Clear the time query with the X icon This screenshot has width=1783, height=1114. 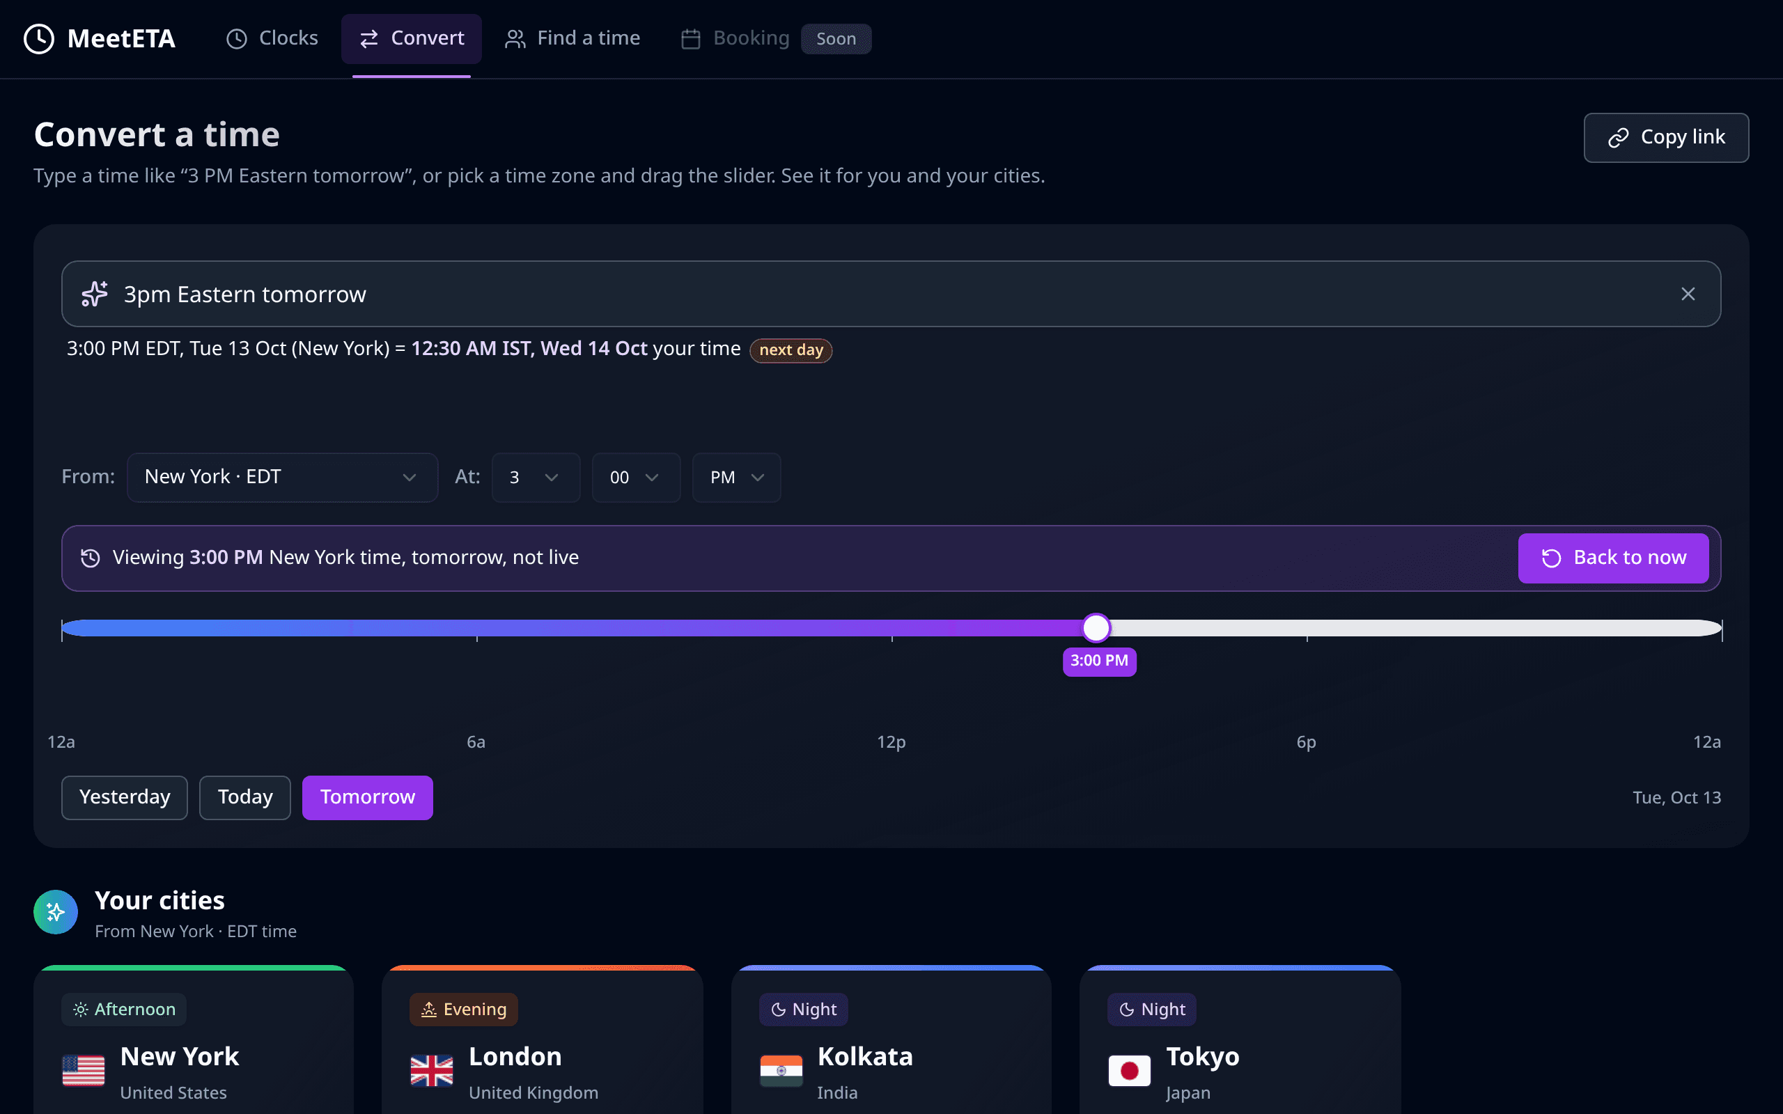pos(1687,294)
